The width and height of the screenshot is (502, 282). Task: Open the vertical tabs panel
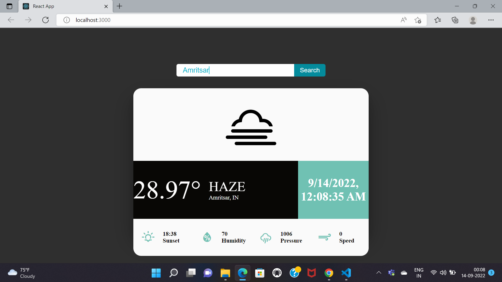9,6
